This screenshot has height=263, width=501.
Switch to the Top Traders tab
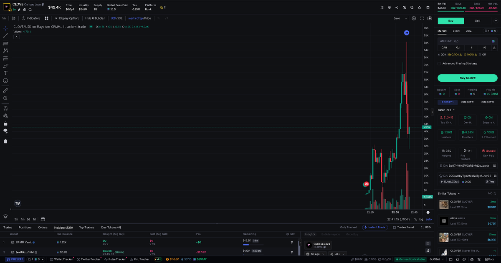87,227
